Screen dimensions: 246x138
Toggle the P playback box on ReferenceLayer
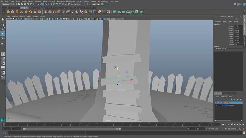coord(219,105)
